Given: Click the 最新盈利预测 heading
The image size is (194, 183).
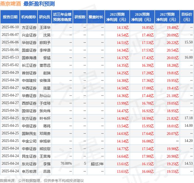Looking at the screenshot, I should 39,4.
